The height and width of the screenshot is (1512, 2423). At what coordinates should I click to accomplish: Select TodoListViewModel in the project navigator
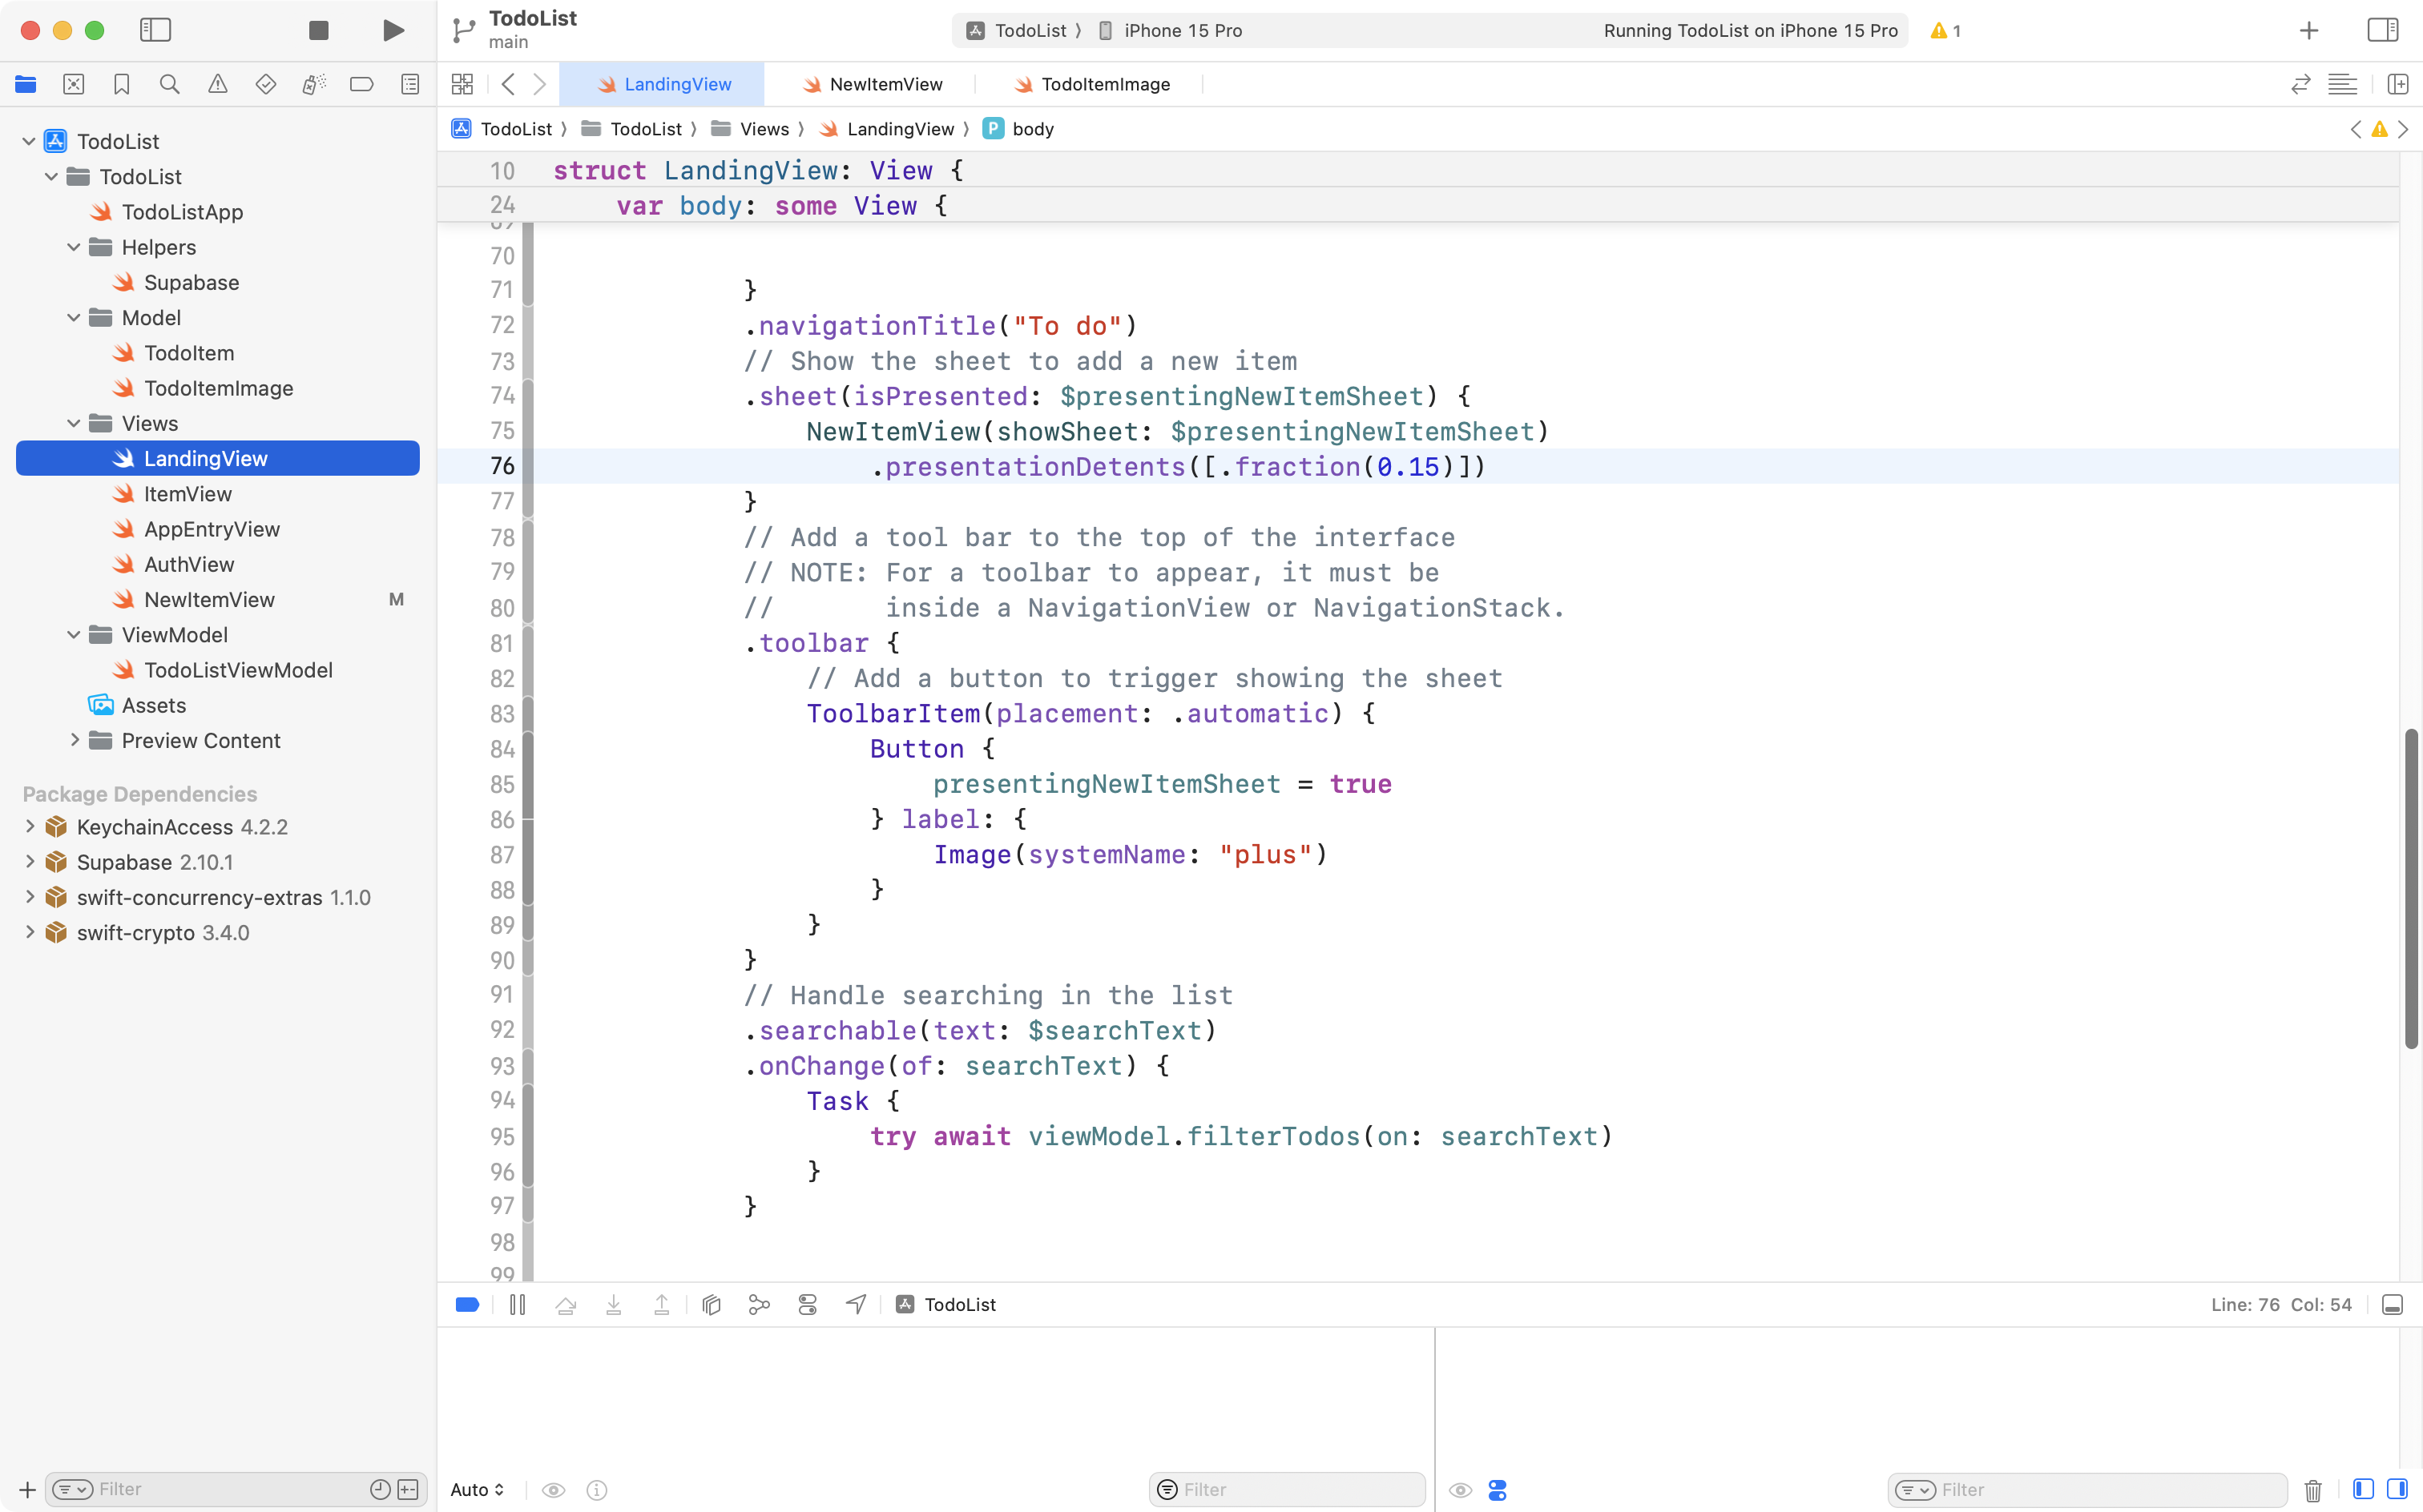click(240, 670)
